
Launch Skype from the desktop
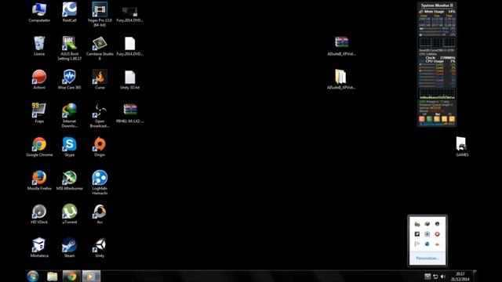click(70, 146)
